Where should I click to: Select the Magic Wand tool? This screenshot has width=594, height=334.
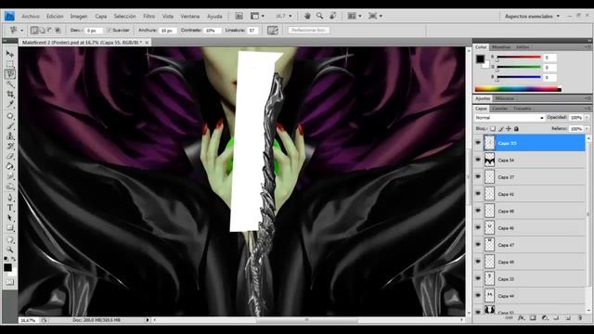click(x=10, y=84)
